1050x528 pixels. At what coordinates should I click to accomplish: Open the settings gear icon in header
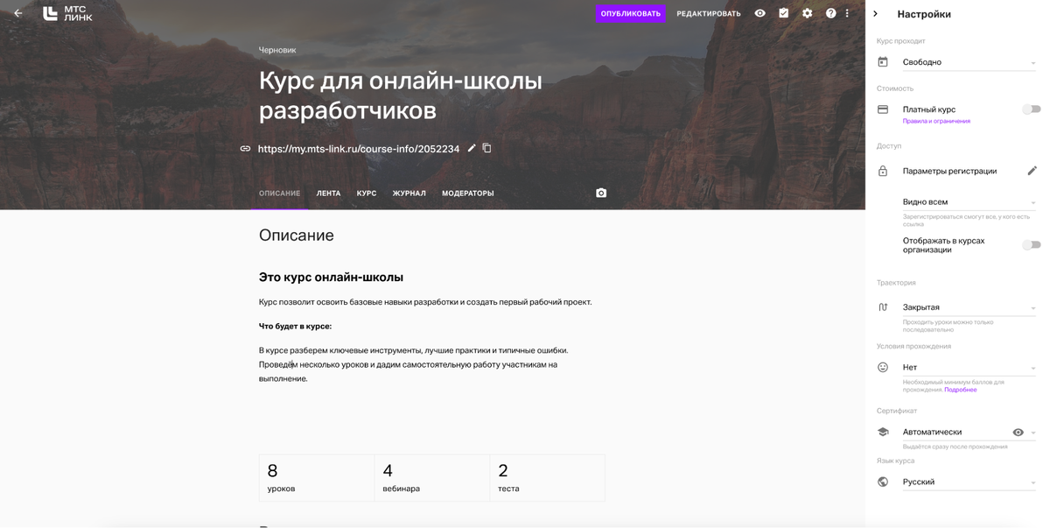(x=807, y=13)
